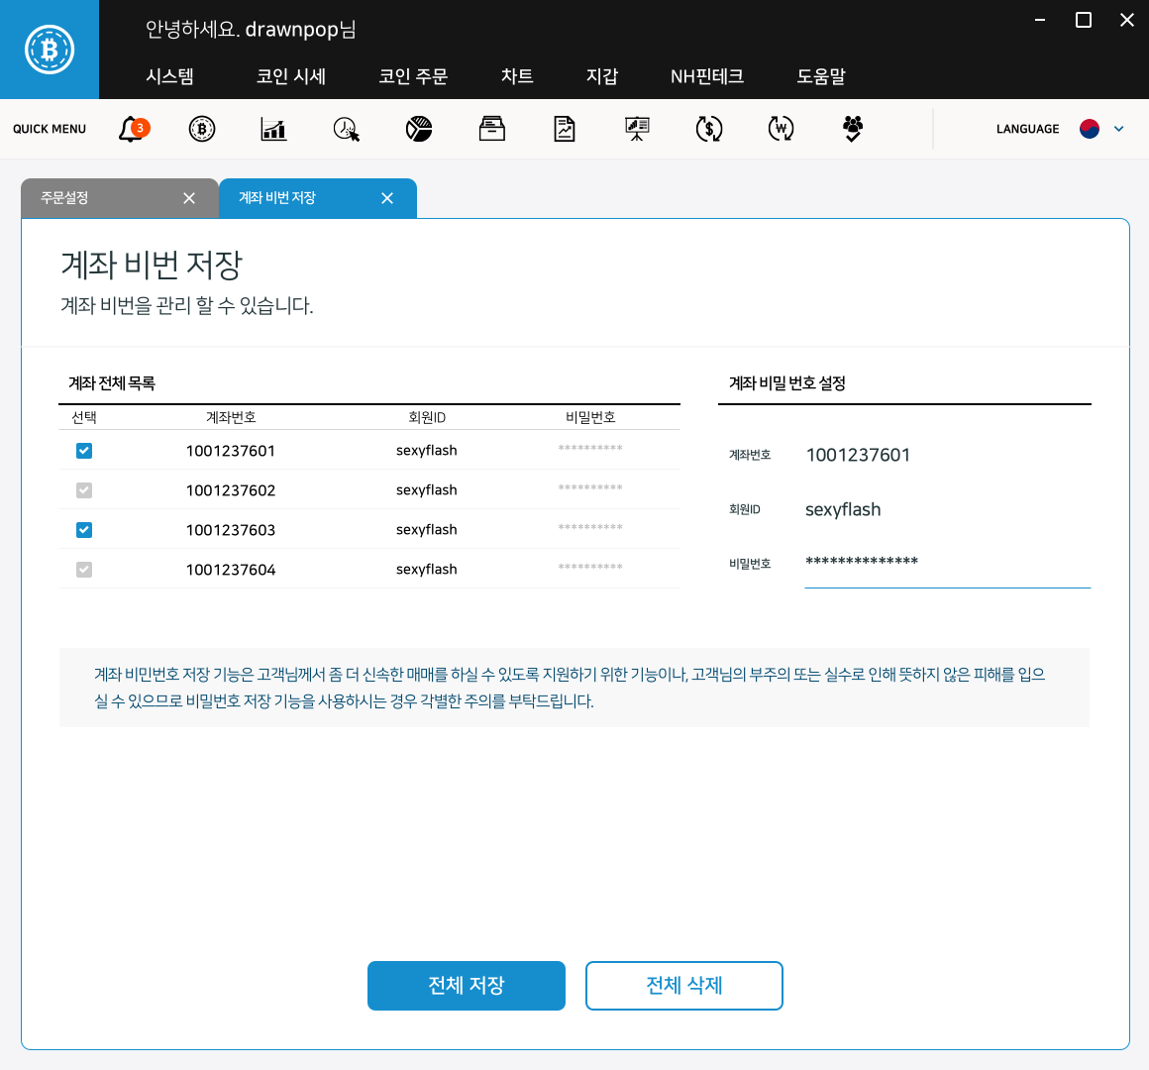Close the 계좌 비번 저장 tab
The width and height of the screenshot is (1149, 1070).
[x=387, y=198]
